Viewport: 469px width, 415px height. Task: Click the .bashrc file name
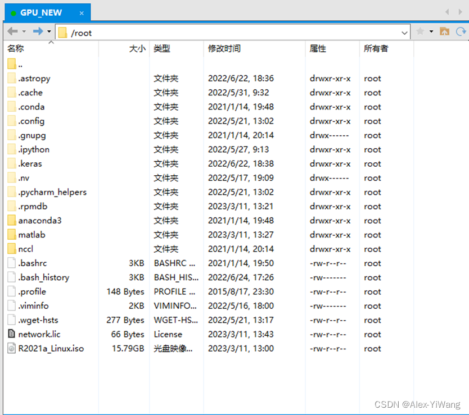click(x=33, y=263)
